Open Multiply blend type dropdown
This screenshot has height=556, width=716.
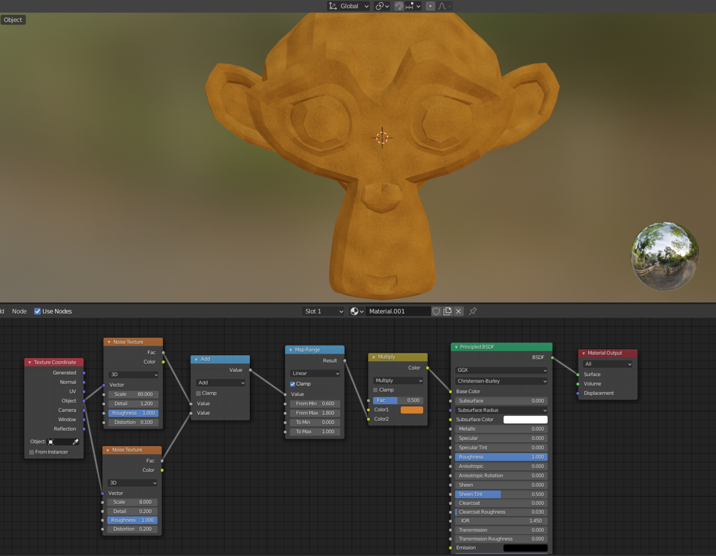pos(398,380)
